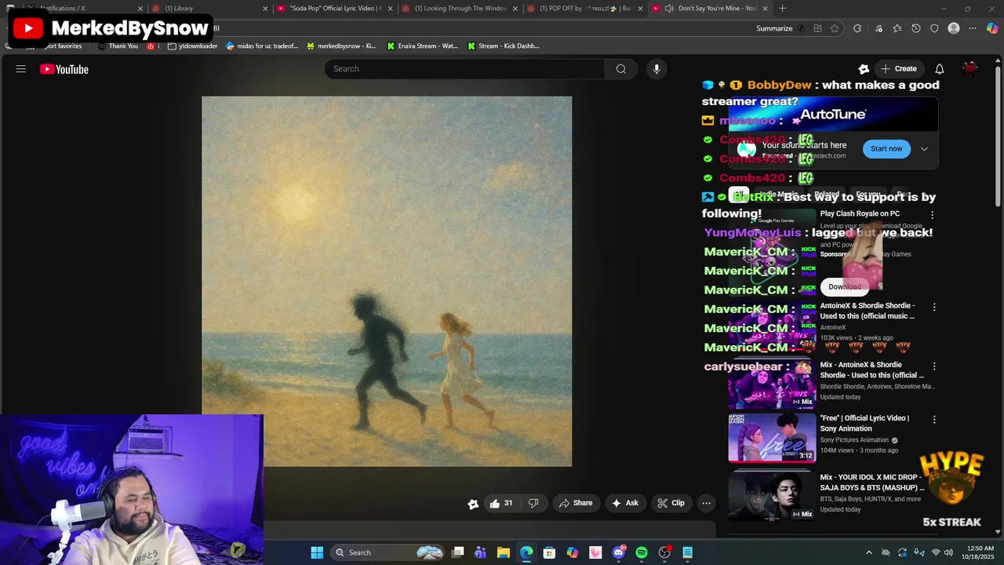Open the YOUR IDOL X MIC DROP mix thumbnail
The height and width of the screenshot is (565, 1004).
(772, 496)
